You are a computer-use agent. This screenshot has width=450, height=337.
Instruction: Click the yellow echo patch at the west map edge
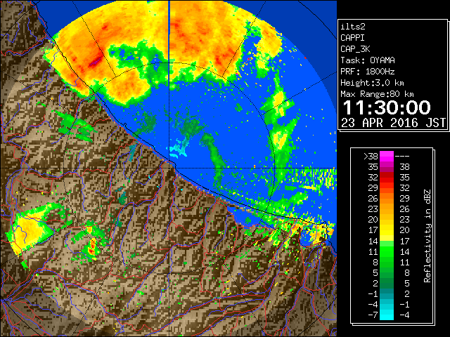tap(27, 231)
